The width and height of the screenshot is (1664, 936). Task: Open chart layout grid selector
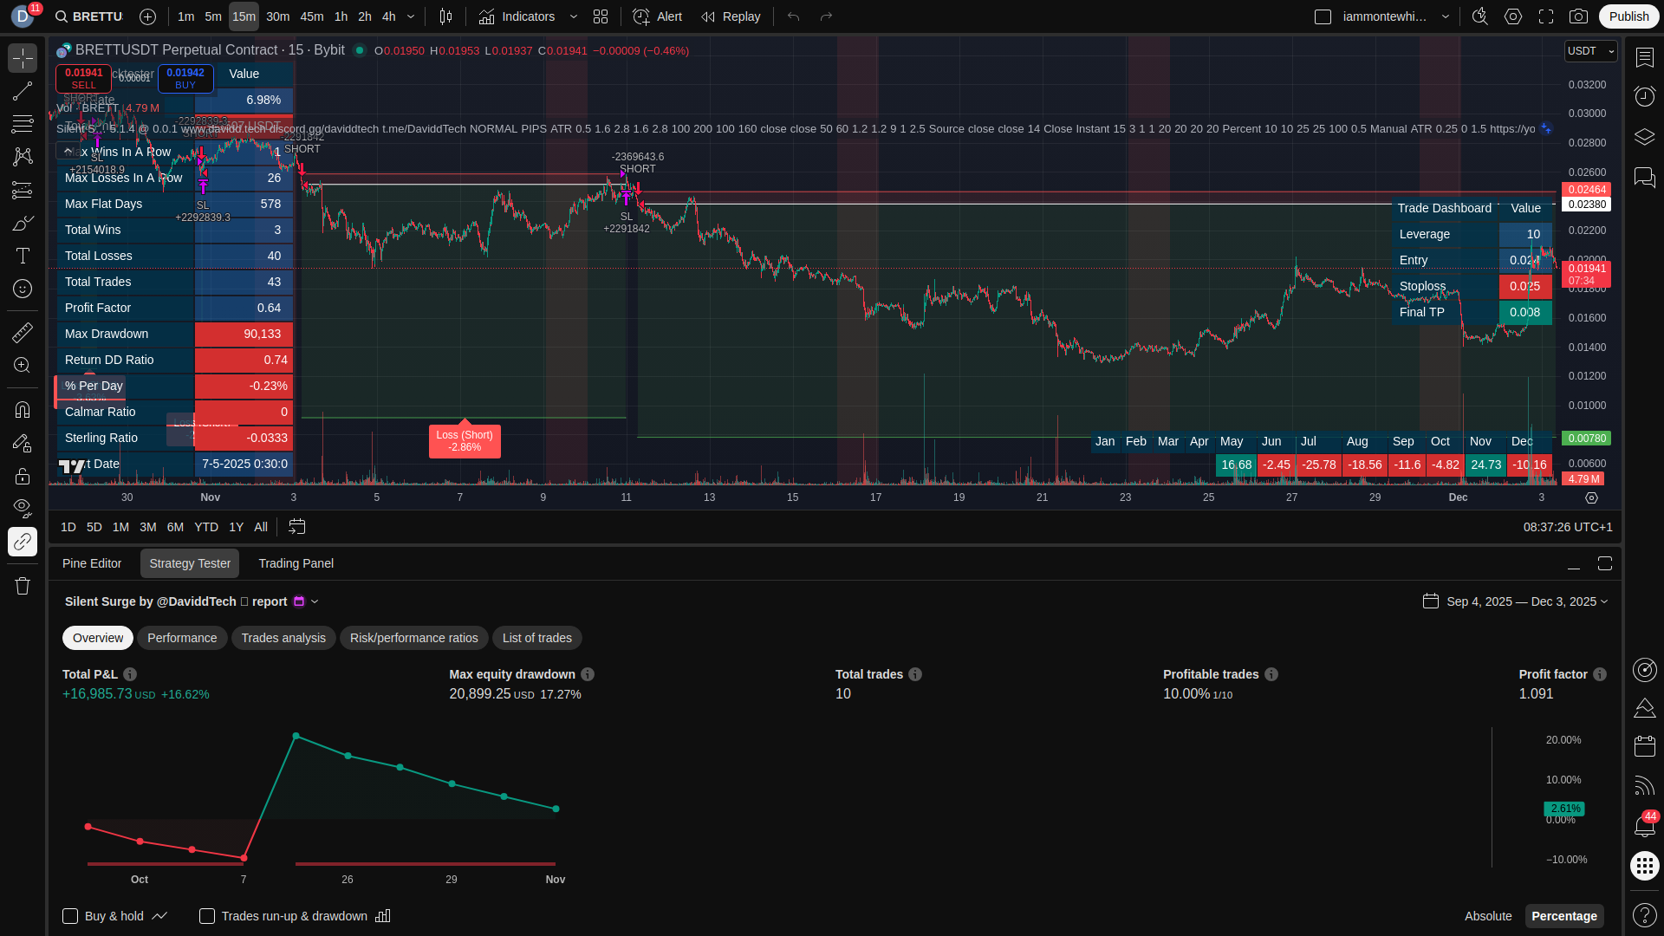(x=601, y=16)
